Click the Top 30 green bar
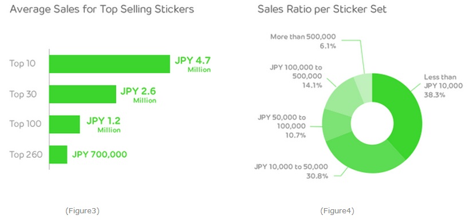The width and height of the screenshot is (469, 223). (x=82, y=94)
